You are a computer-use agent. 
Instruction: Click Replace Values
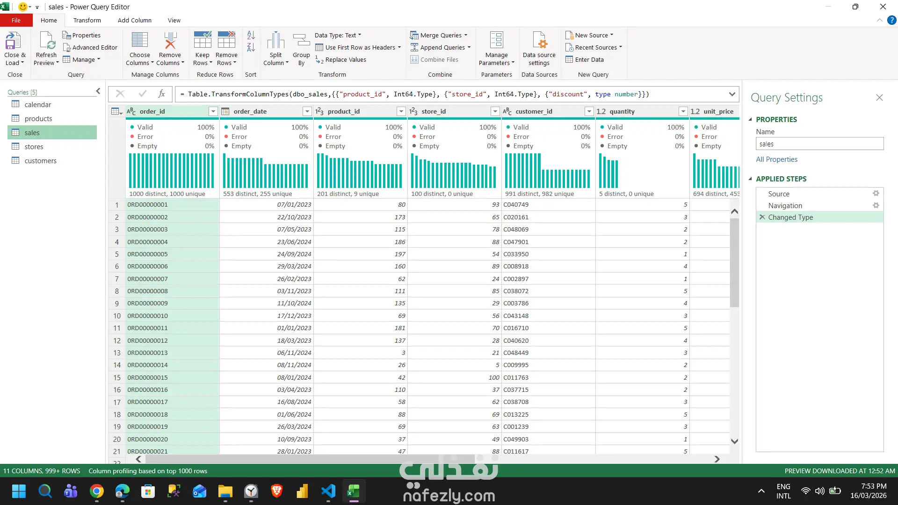(340, 59)
